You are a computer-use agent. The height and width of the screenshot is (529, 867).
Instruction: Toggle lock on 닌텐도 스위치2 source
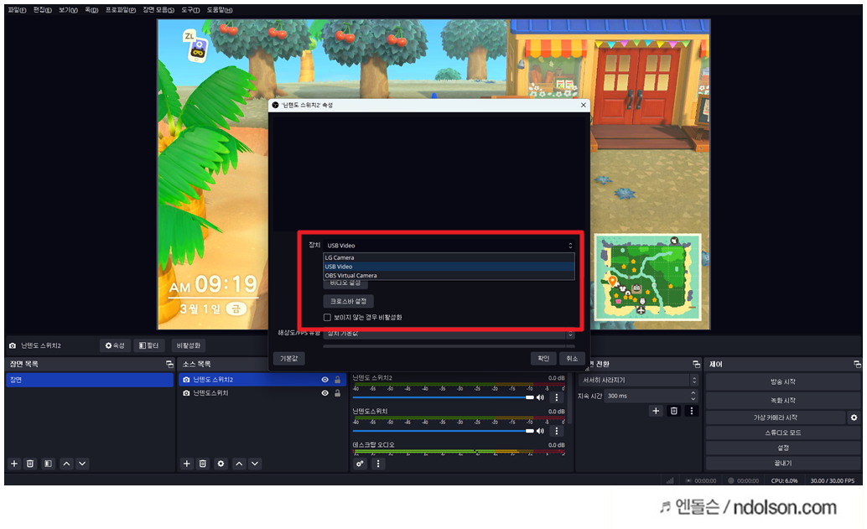337,380
